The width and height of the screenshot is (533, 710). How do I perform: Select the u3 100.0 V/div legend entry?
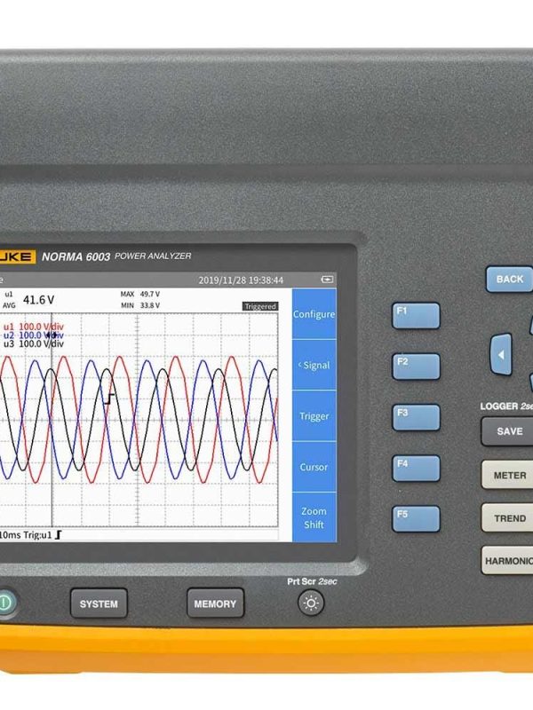[34, 343]
